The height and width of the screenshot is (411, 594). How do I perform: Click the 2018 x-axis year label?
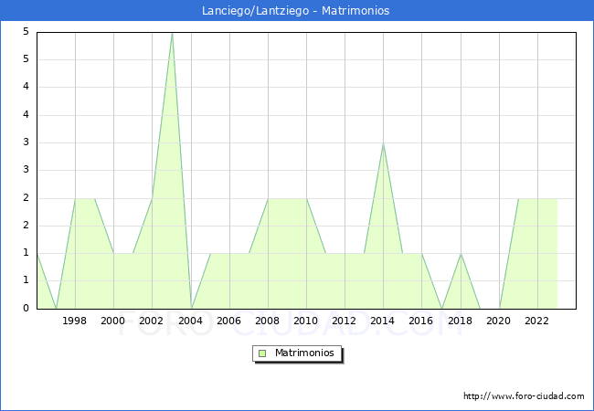click(460, 321)
